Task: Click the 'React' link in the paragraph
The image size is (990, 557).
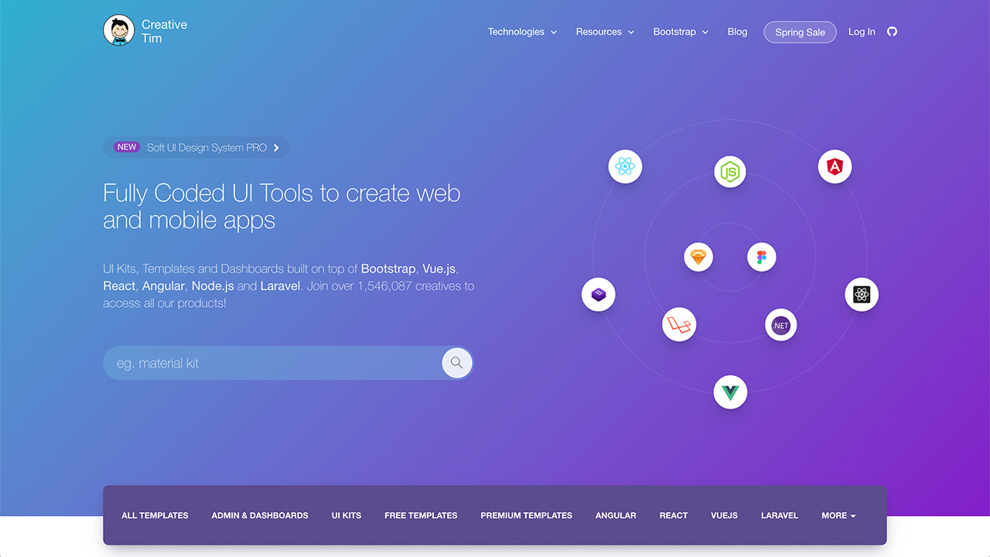Action: tap(119, 286)
